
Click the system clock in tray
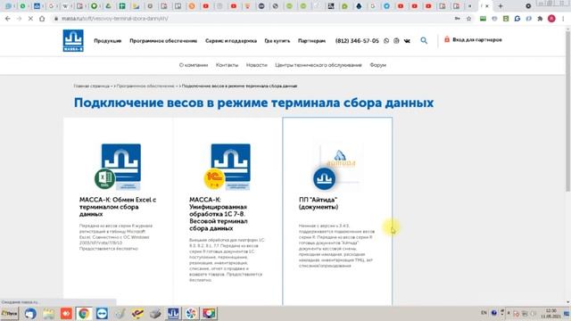[551, 313]
